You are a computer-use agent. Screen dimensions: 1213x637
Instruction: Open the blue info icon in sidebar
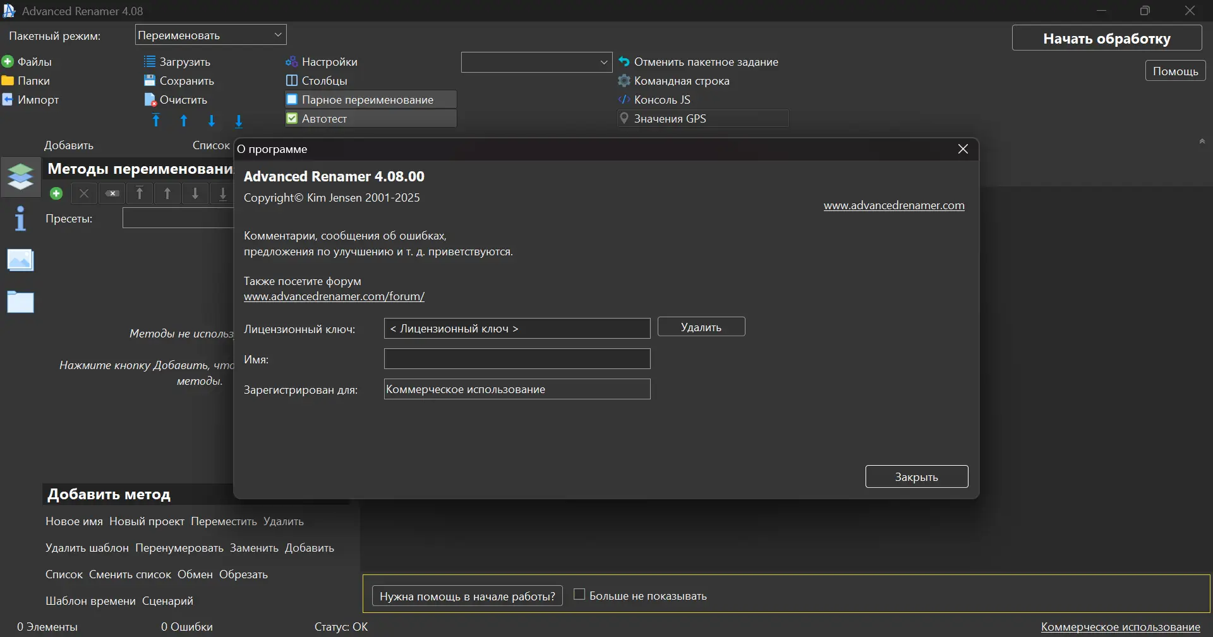click(x=21, y=218)
